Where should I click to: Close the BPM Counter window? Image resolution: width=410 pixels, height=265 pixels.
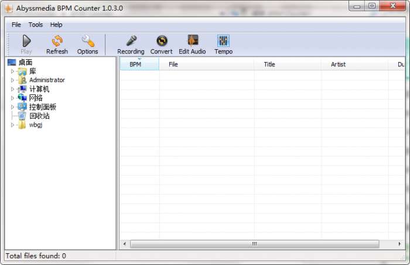pyautogui.click(x=393, y=6)
